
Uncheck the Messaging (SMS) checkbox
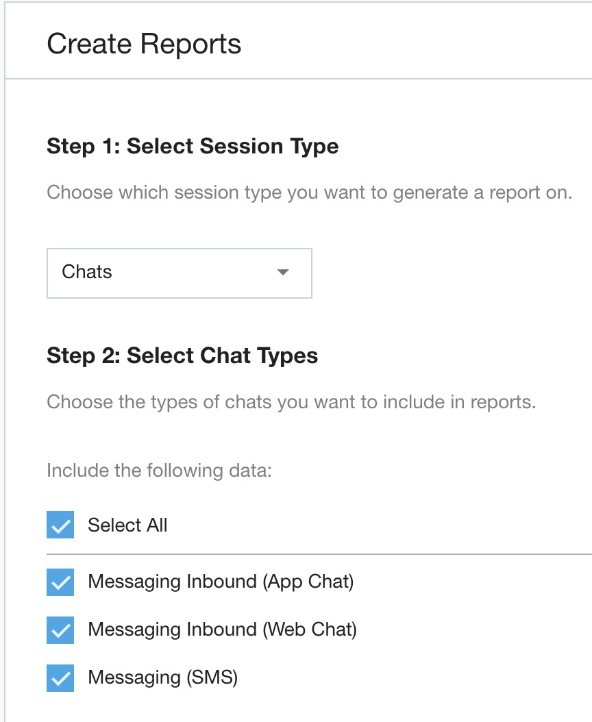click(60, 678)
